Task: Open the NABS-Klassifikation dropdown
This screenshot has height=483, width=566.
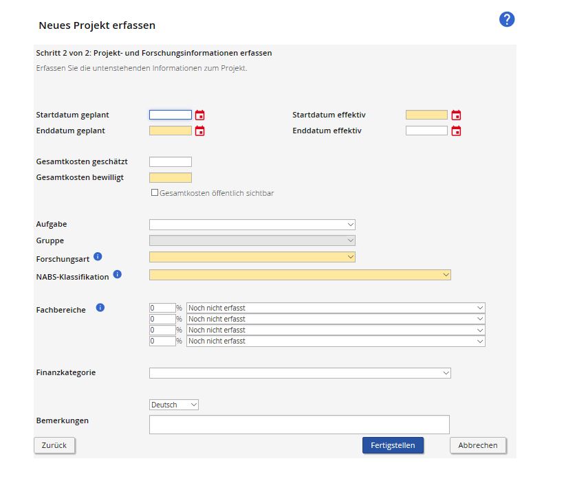Action: (300, 275)
